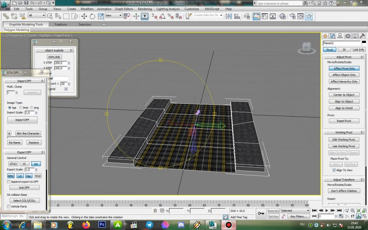Click the Align tool icon
The height and width of the screenshot is (230, 368).
[237, 16]
